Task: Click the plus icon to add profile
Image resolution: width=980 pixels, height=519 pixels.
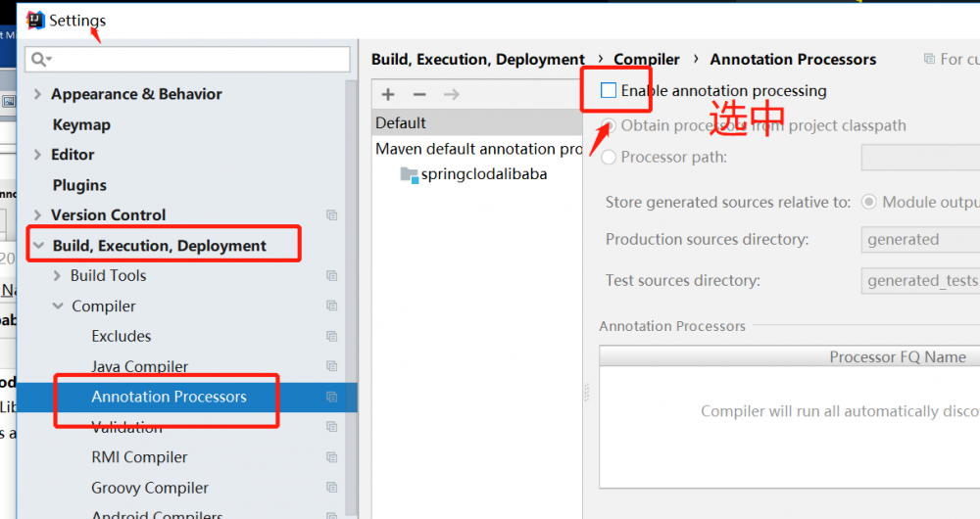Action: [388, 94]
